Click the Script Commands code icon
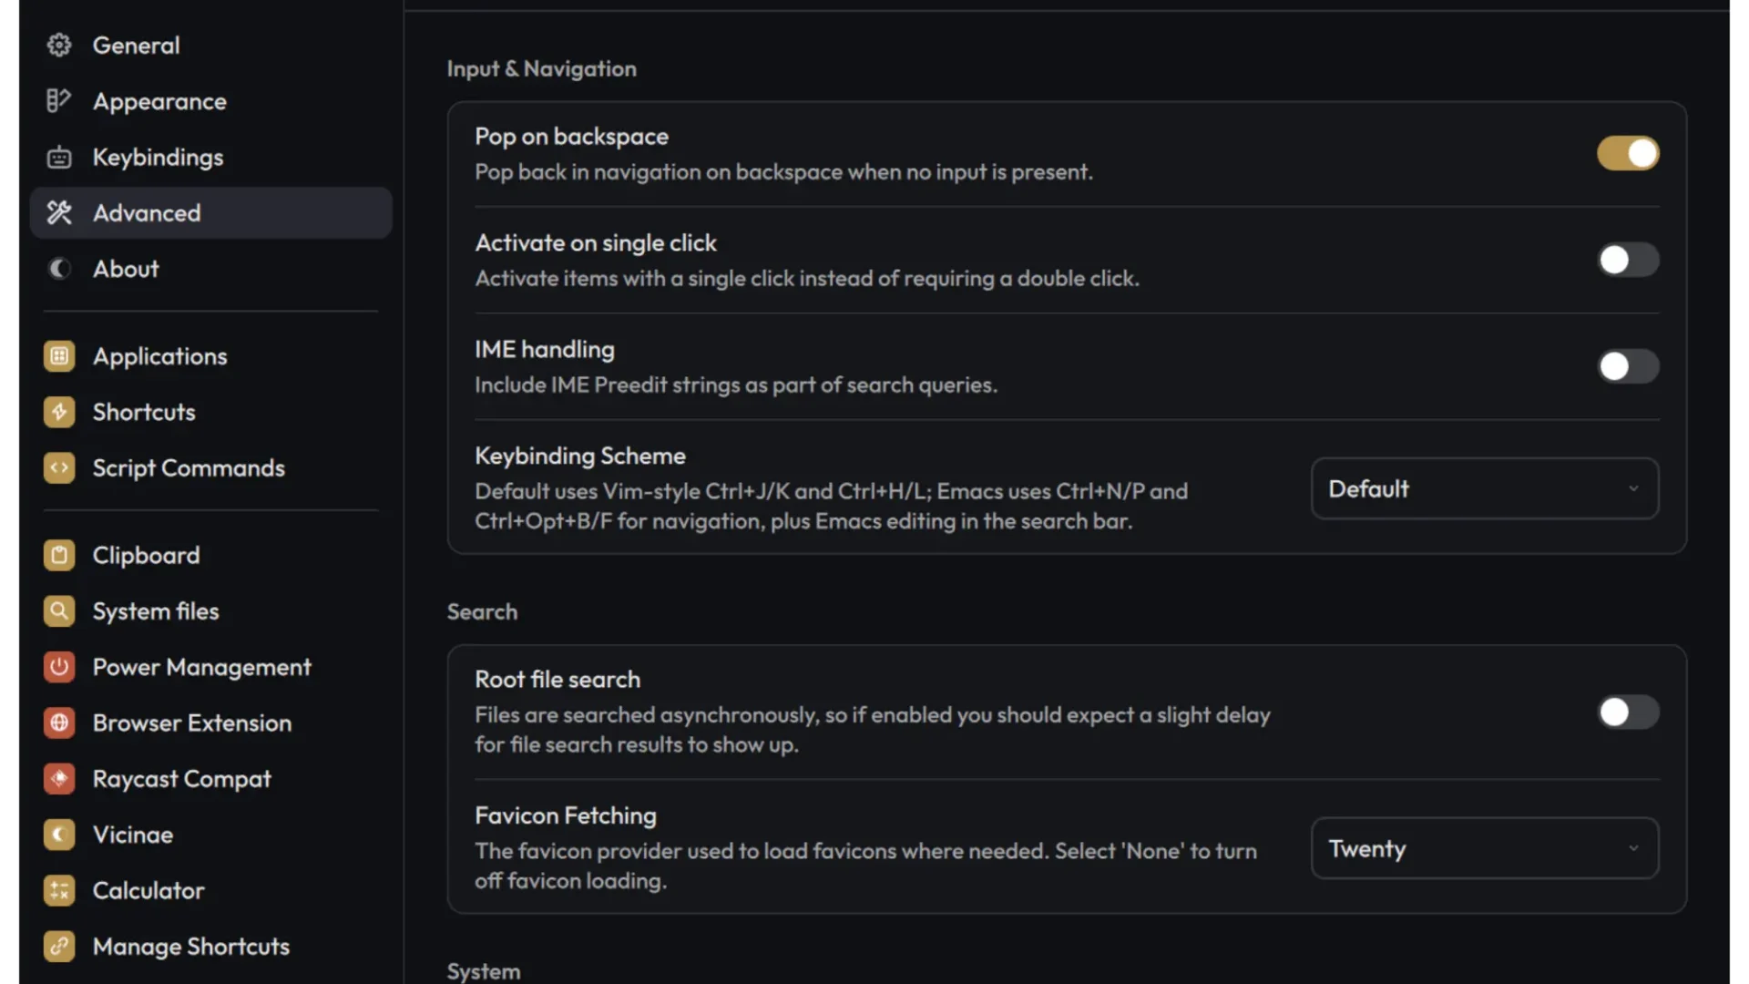Viewport: 1749px width, 984px height. [x=59, y=467]
